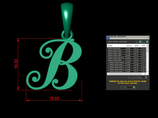
Task: Click the Metal Weights app icon in the title bar
Action: coord(108,37)
